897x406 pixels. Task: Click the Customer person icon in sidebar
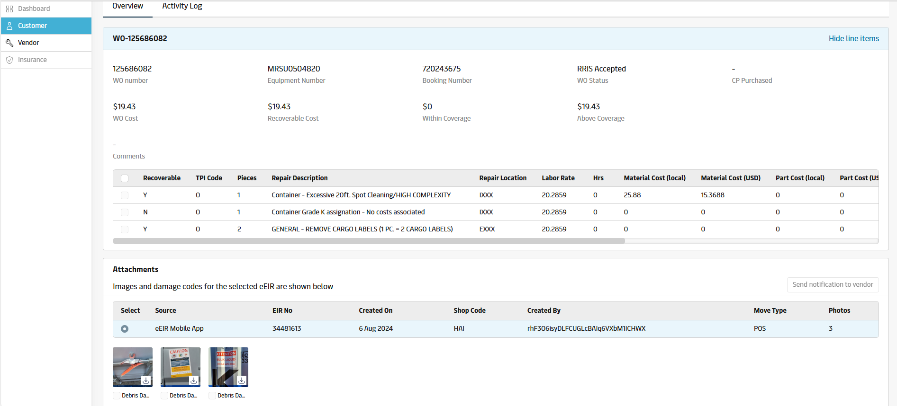click(9, 26)
